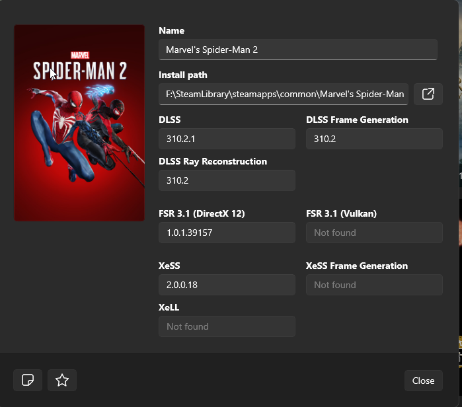Click the DLSS Frame Generation label
The height and width of the screenshot is (407, 462).
357,120
